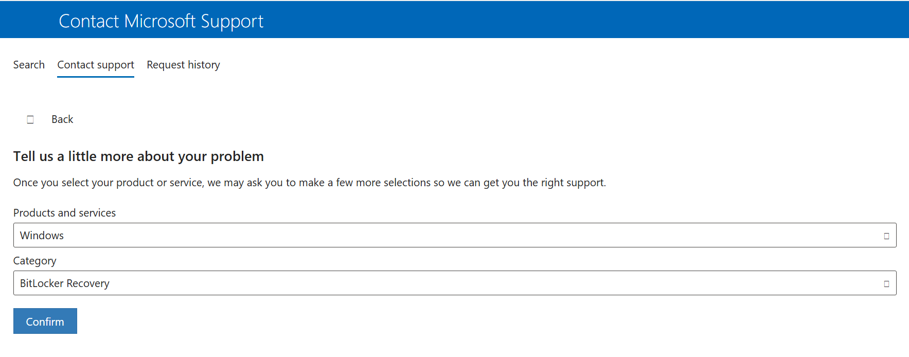Click the Back arrow icon
The height and width of the screenshot is (357, 909).
[x=30, y=120]
